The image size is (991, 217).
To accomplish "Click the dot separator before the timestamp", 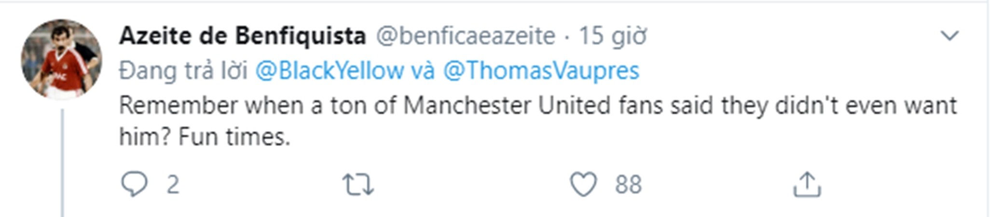I will pos(566,36).
